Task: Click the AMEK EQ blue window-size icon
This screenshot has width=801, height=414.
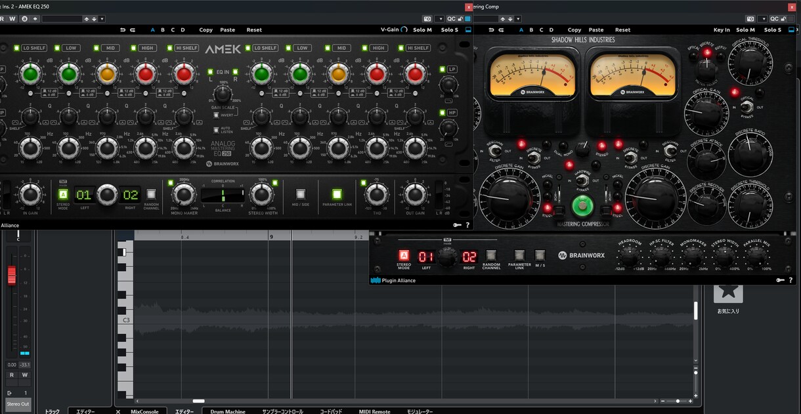Action: 467,30
